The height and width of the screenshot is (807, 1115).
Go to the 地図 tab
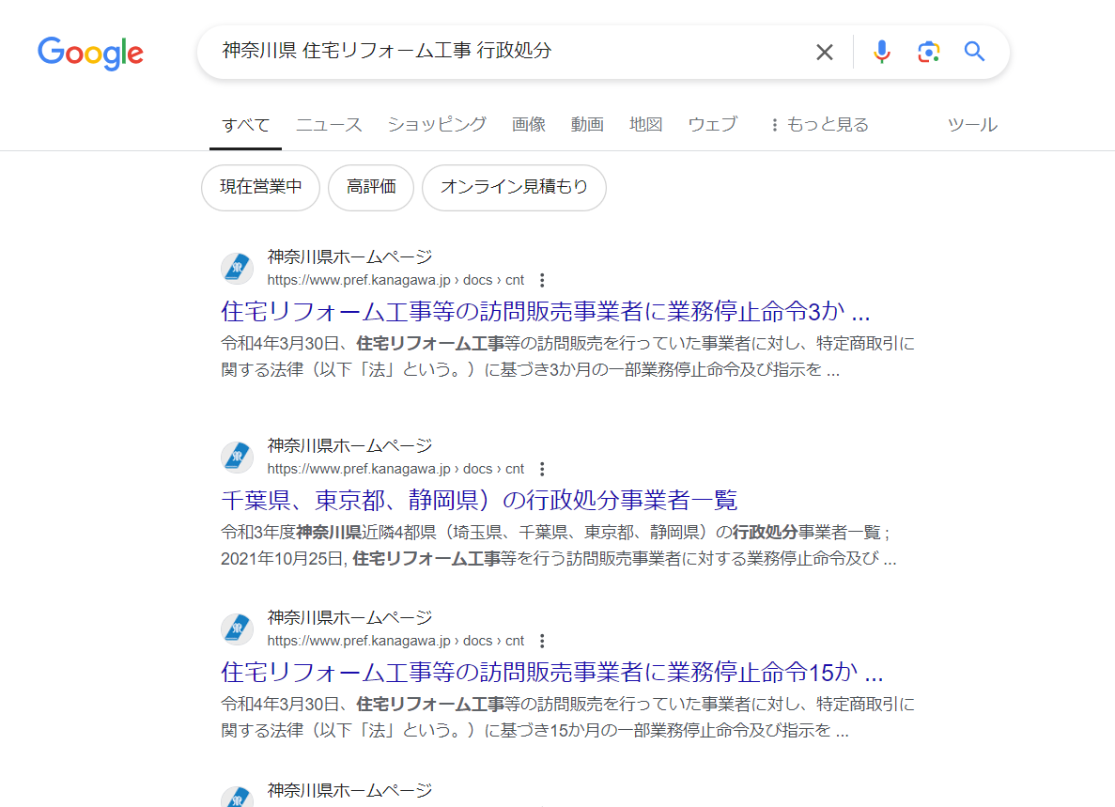[645, 125]
